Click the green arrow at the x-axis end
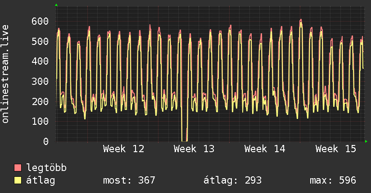This screenshot has width=371, height=193. (366, 141)
